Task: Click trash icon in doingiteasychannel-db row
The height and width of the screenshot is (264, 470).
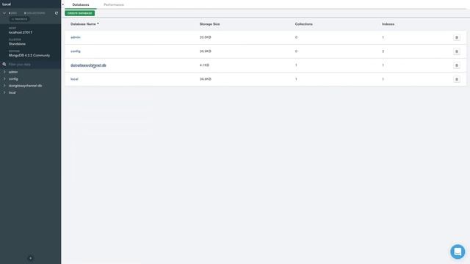Action: [x=457, y=65]
